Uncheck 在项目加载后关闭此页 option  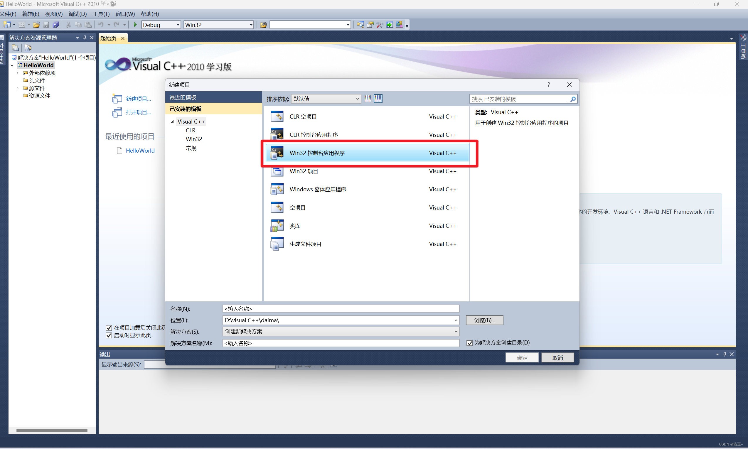click(x=109, y=328)
